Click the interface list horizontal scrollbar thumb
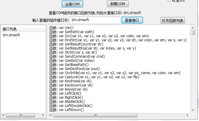 tap(21, 115)
